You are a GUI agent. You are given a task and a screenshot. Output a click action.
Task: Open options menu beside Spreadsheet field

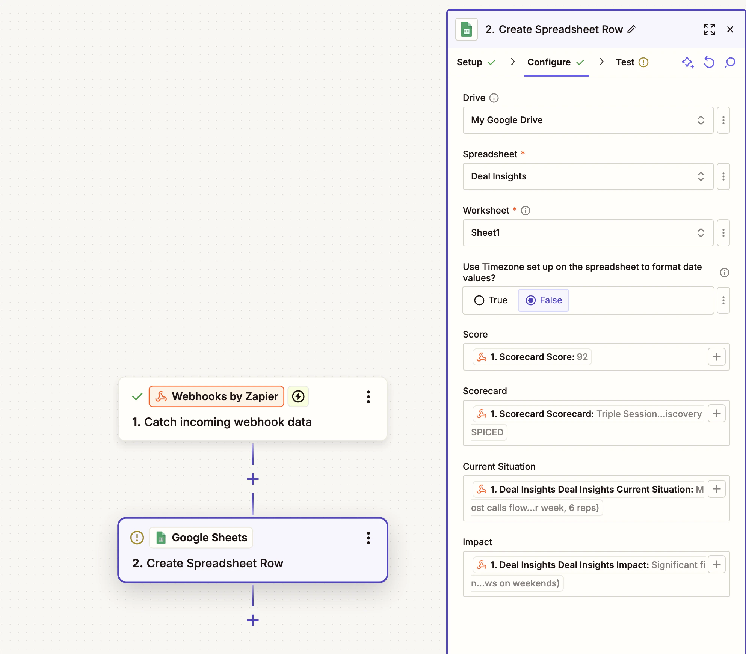coord(723,176)
